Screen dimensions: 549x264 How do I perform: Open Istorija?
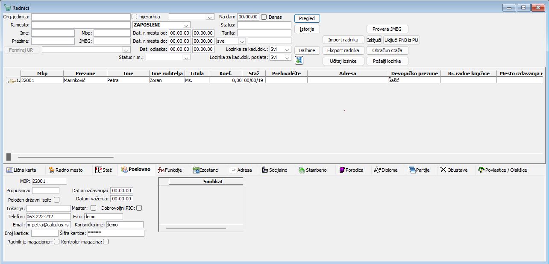(307, 29)
